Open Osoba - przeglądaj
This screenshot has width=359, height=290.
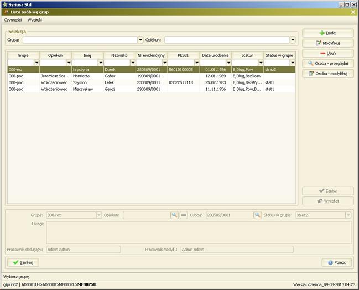tap(328, 64)
